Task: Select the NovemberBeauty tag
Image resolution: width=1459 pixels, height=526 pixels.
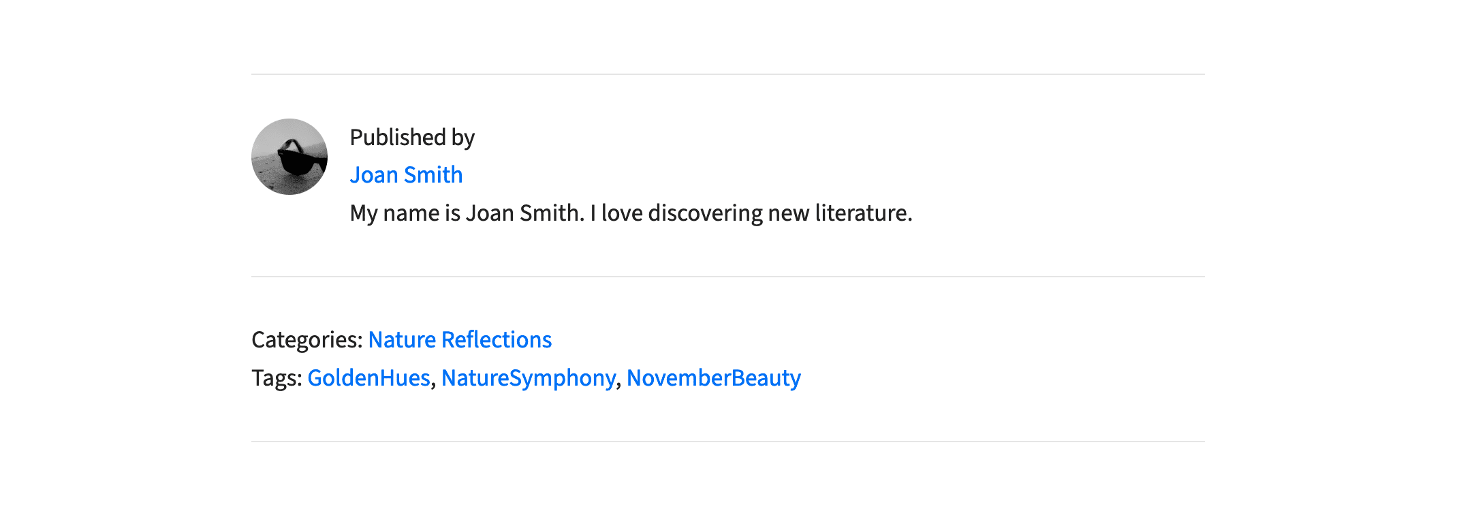Action: 714,377
